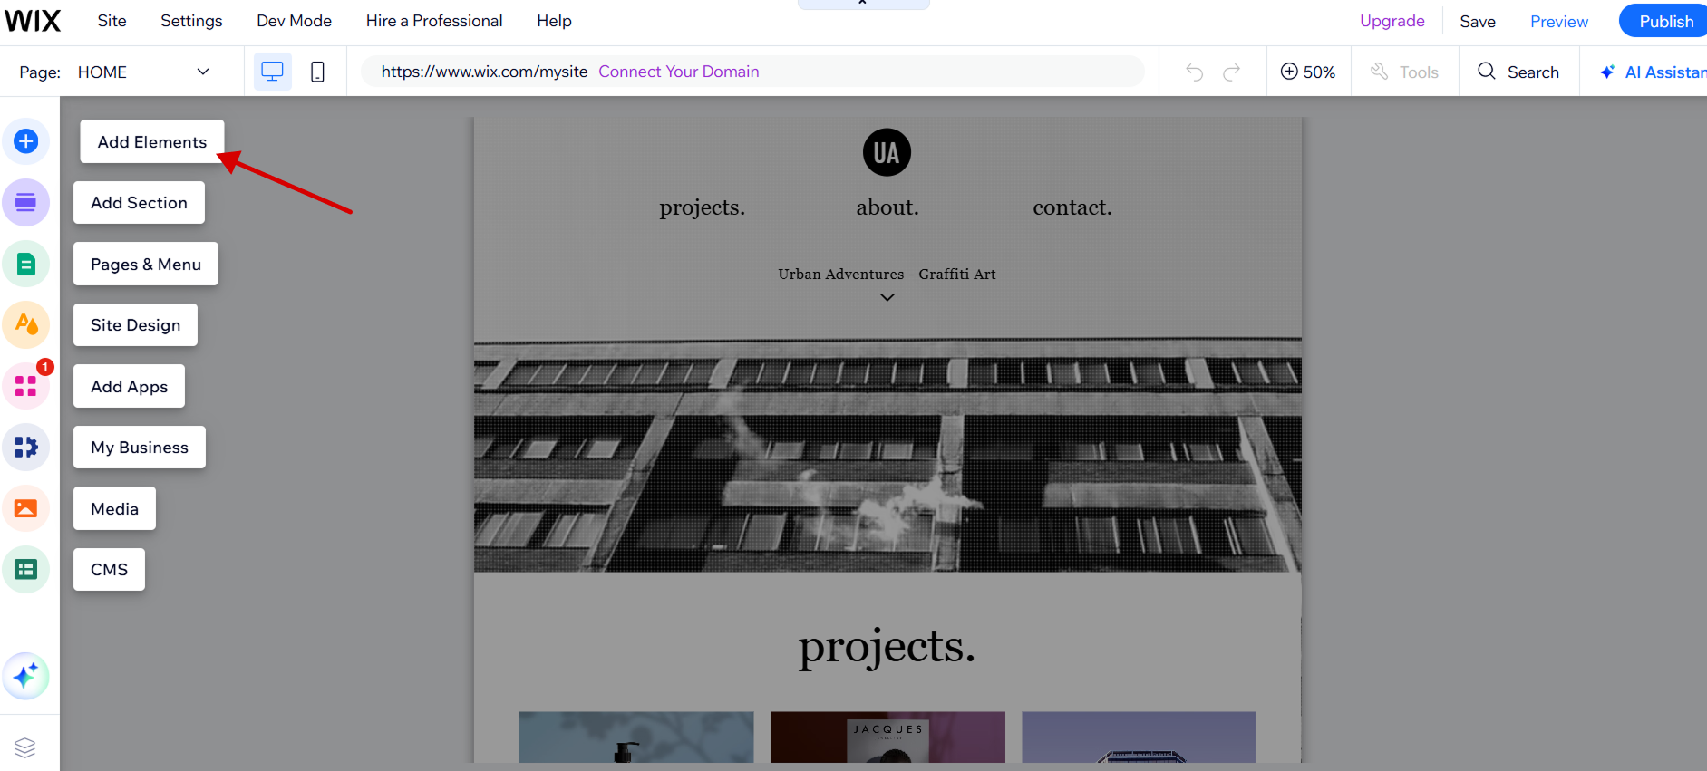Open the Dev Mode menu
This screenshot has width=1707, height=771.
(294, 21)
